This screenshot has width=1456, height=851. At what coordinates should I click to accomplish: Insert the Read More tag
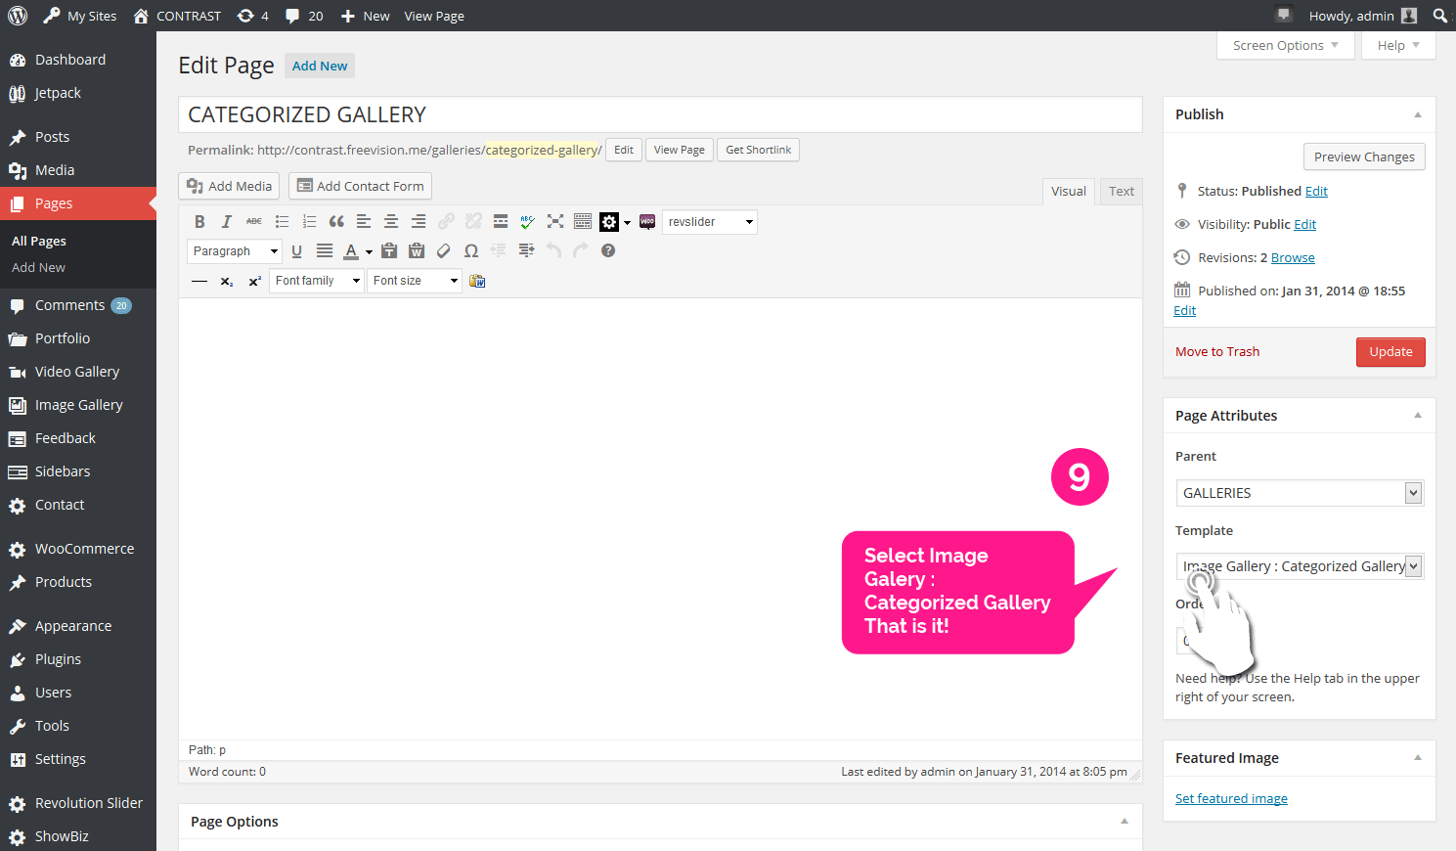[x=501, y=222]
